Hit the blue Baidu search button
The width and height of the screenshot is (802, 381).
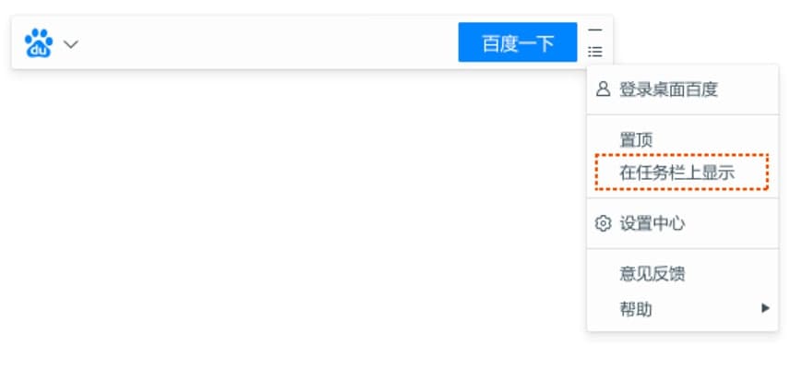coord(518,43)
